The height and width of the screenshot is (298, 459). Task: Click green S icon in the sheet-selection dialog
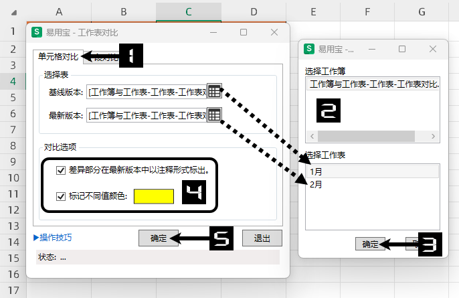309,49
